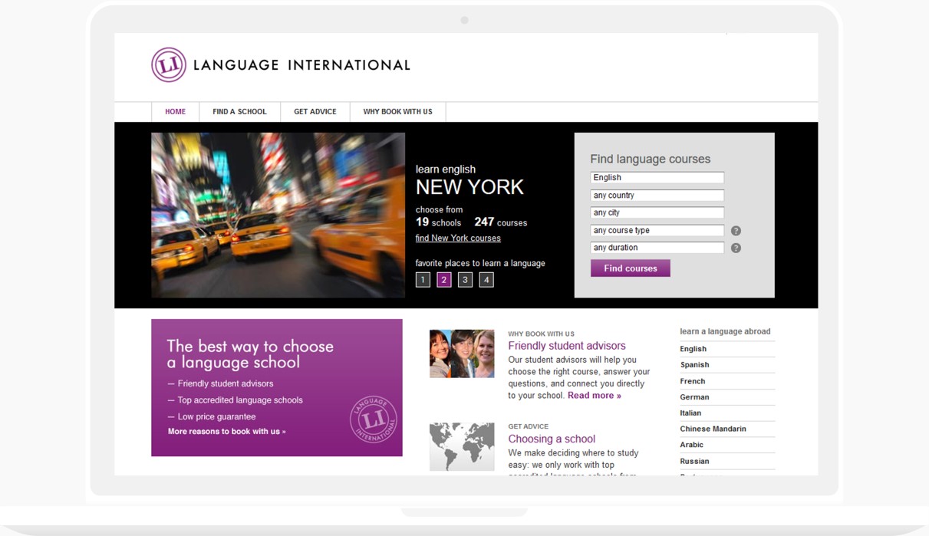
Task: Follow the Read more » link
Action: click(x=595, y=396)
